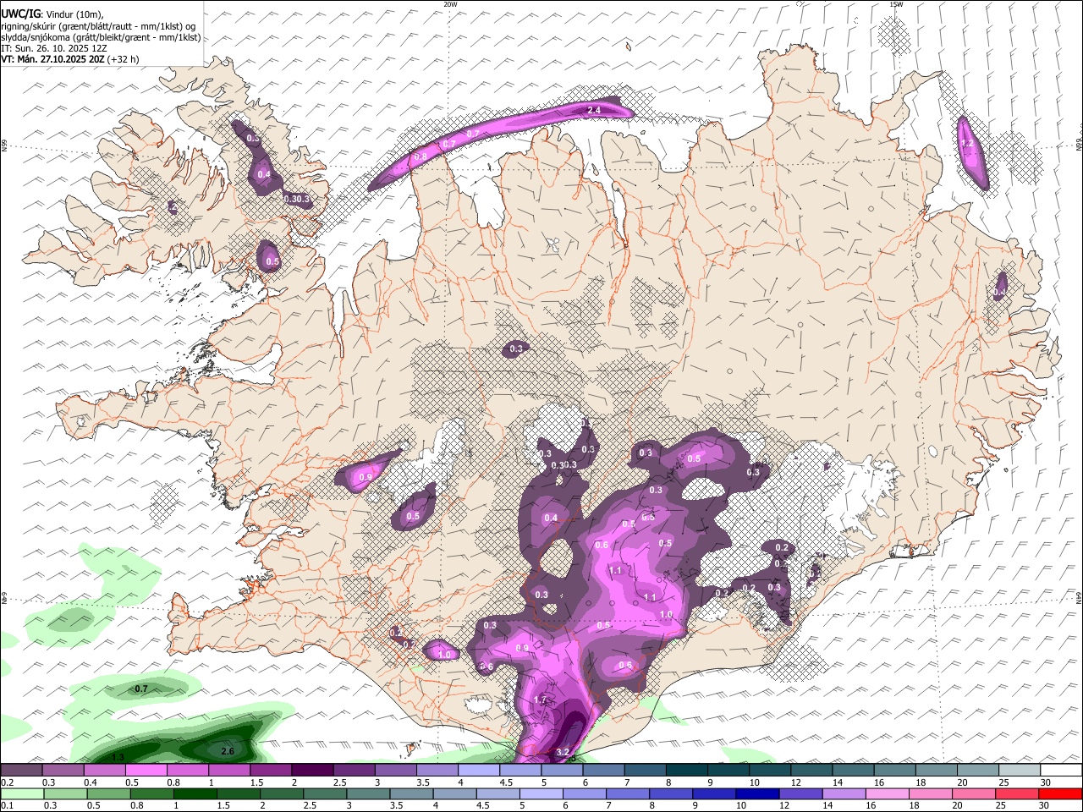Click the green-area '0.7' value offshore southwest

pos(141,689)
